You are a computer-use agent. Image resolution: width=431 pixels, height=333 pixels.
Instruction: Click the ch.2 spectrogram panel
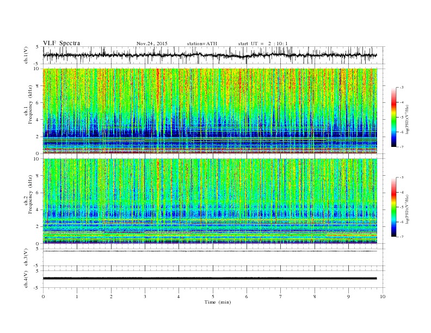point(210,201)
